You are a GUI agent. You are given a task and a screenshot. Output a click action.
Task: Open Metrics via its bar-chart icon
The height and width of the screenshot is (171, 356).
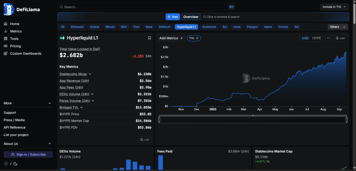pyautogui.click(x=6, y=31)
